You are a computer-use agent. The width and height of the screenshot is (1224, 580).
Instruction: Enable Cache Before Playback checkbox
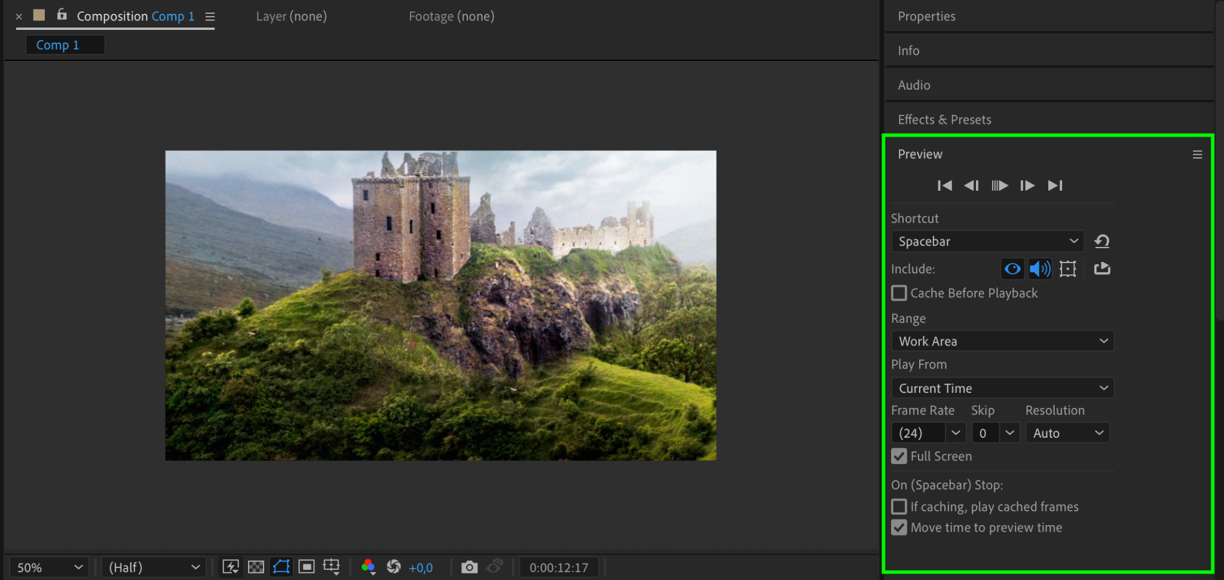coord(899,293)
